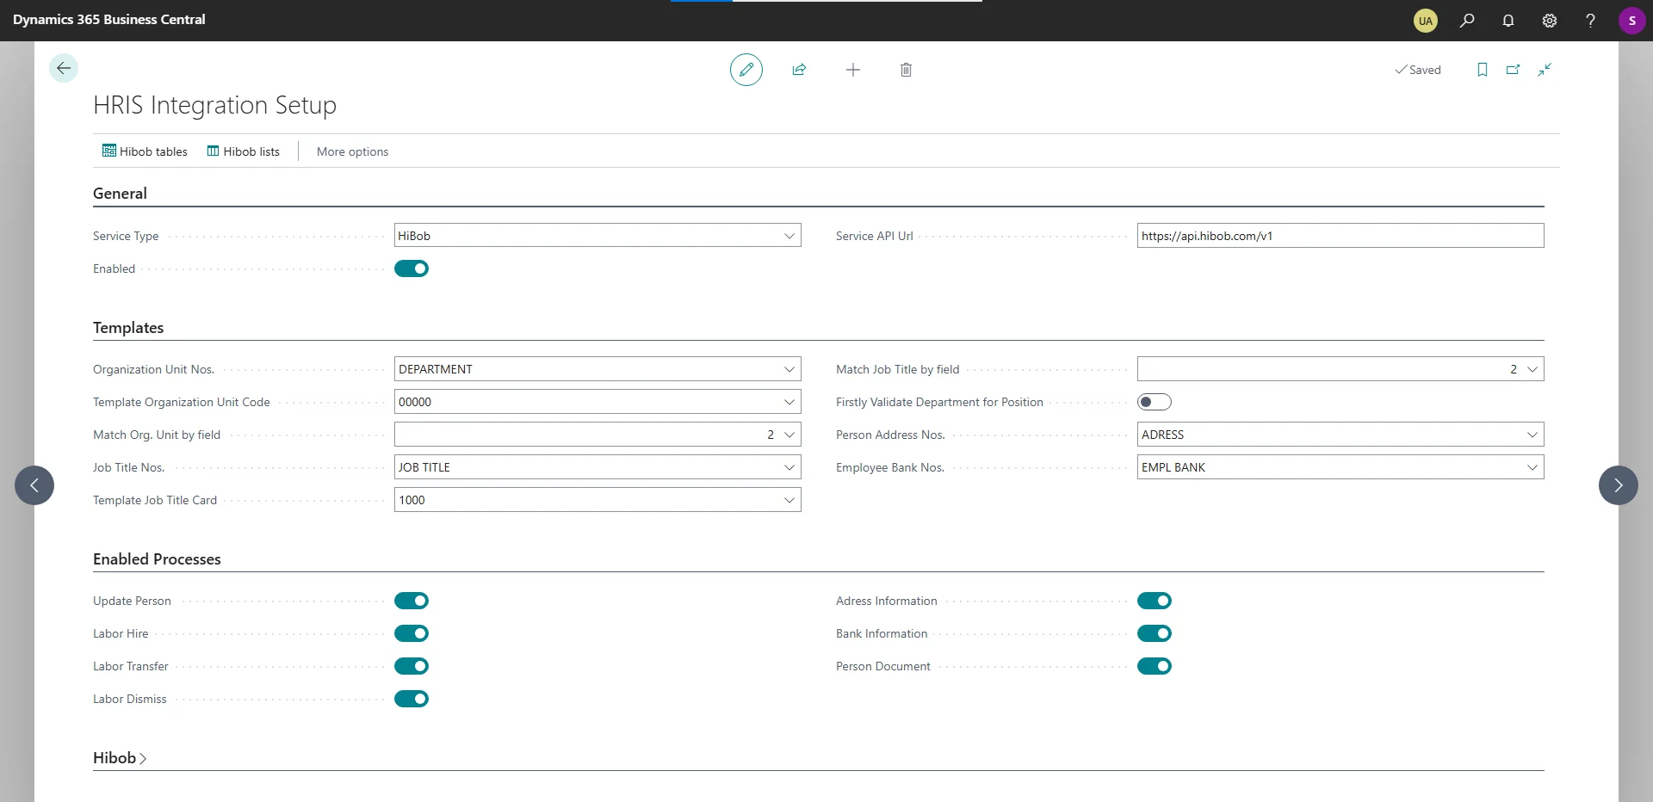Open the Hibob tables action
Image resolution: width=1653 pixels, height=802 pixels.
point(145,151)
